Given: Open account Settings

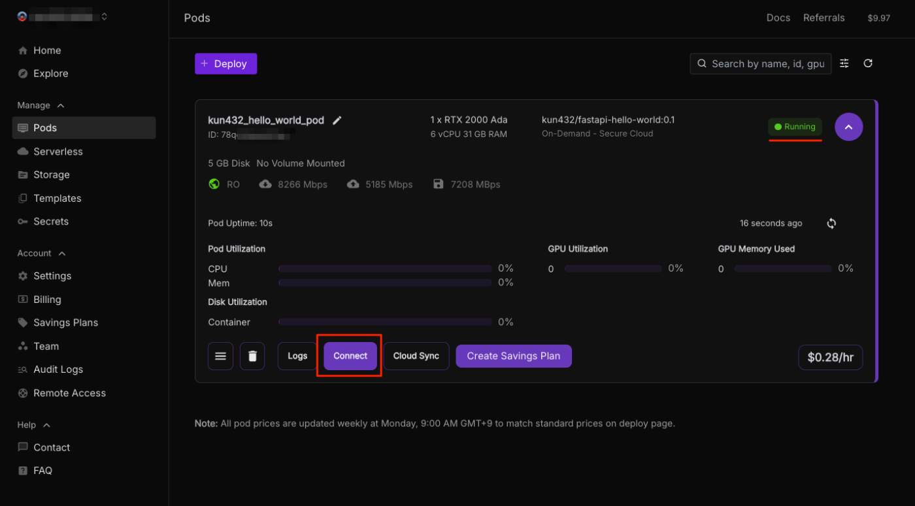Looking at the screenshot, I should coord(84,276).
